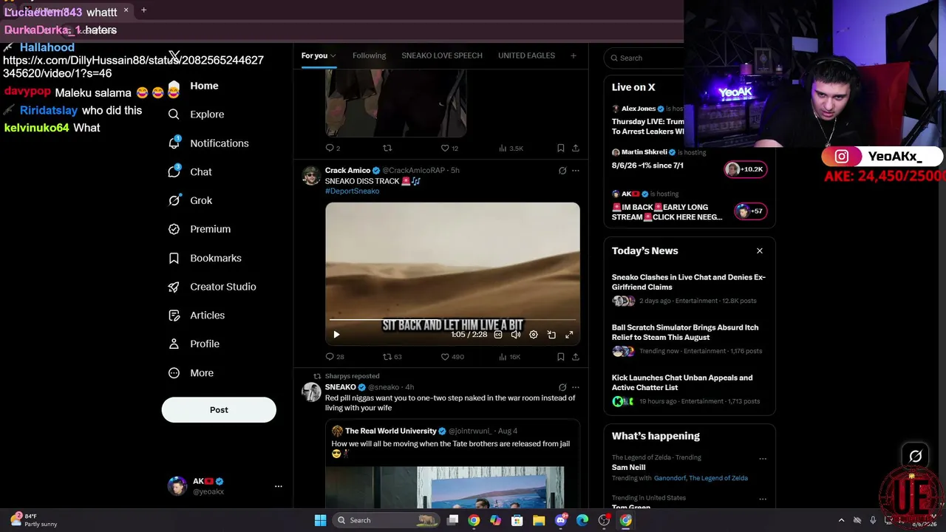946x532 pixels.
Task: Mute the video using the speaker icon
Action: pos(516,335)
